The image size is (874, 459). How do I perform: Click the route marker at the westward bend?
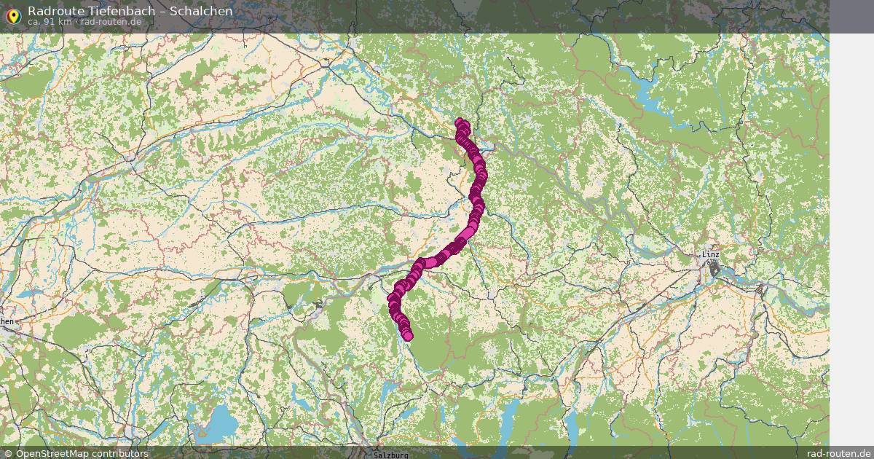[x=421, y=263]
